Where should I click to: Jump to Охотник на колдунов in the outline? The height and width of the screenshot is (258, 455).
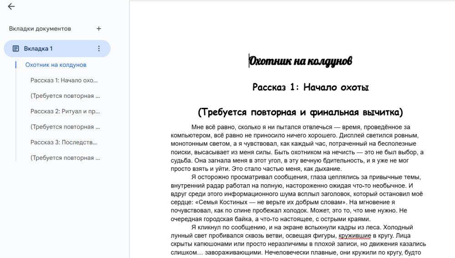[56, 65]
